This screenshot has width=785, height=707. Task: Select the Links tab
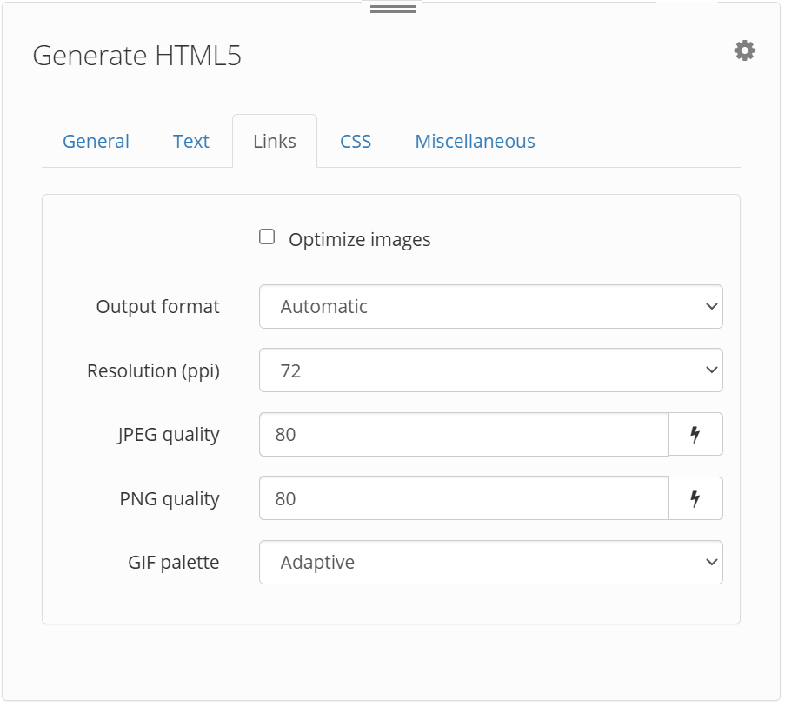pos(275,141)
